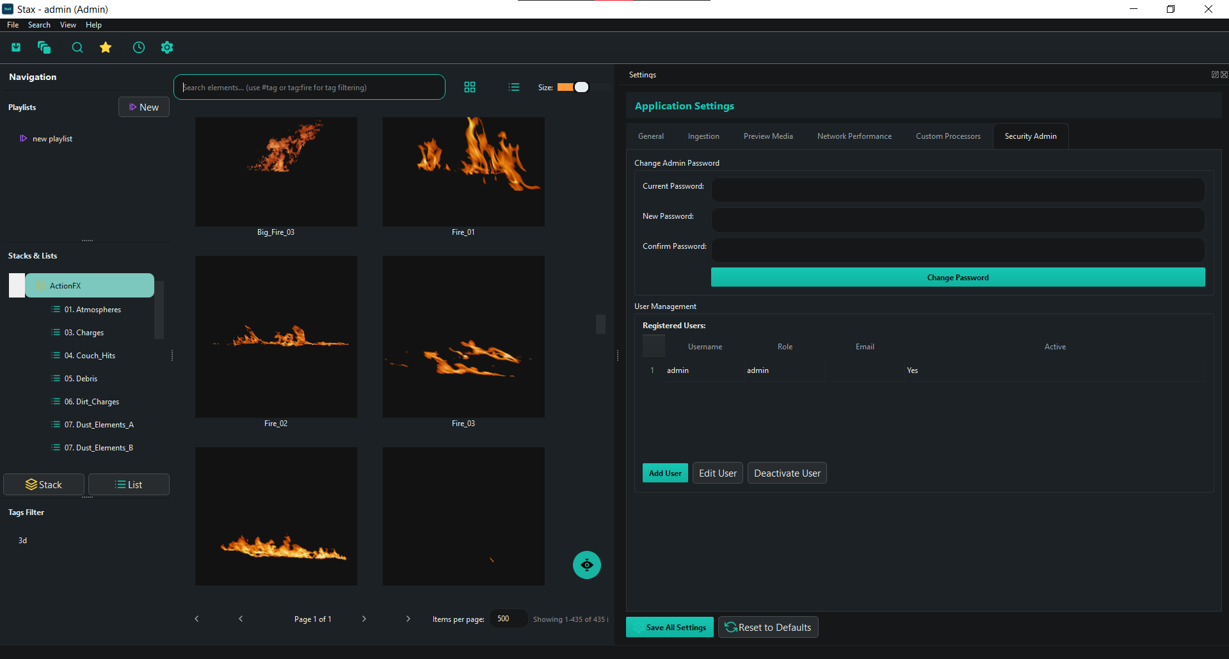1229x659 pixels.
Task: Click the ingest download icon in toolbar
Action: point(16,47)
